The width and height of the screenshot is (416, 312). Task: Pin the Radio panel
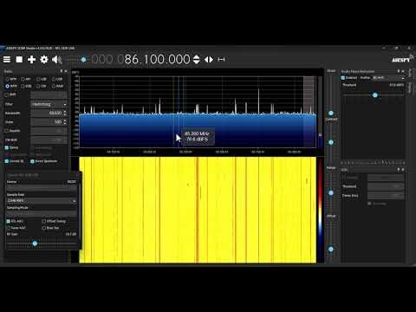(62, 71)
